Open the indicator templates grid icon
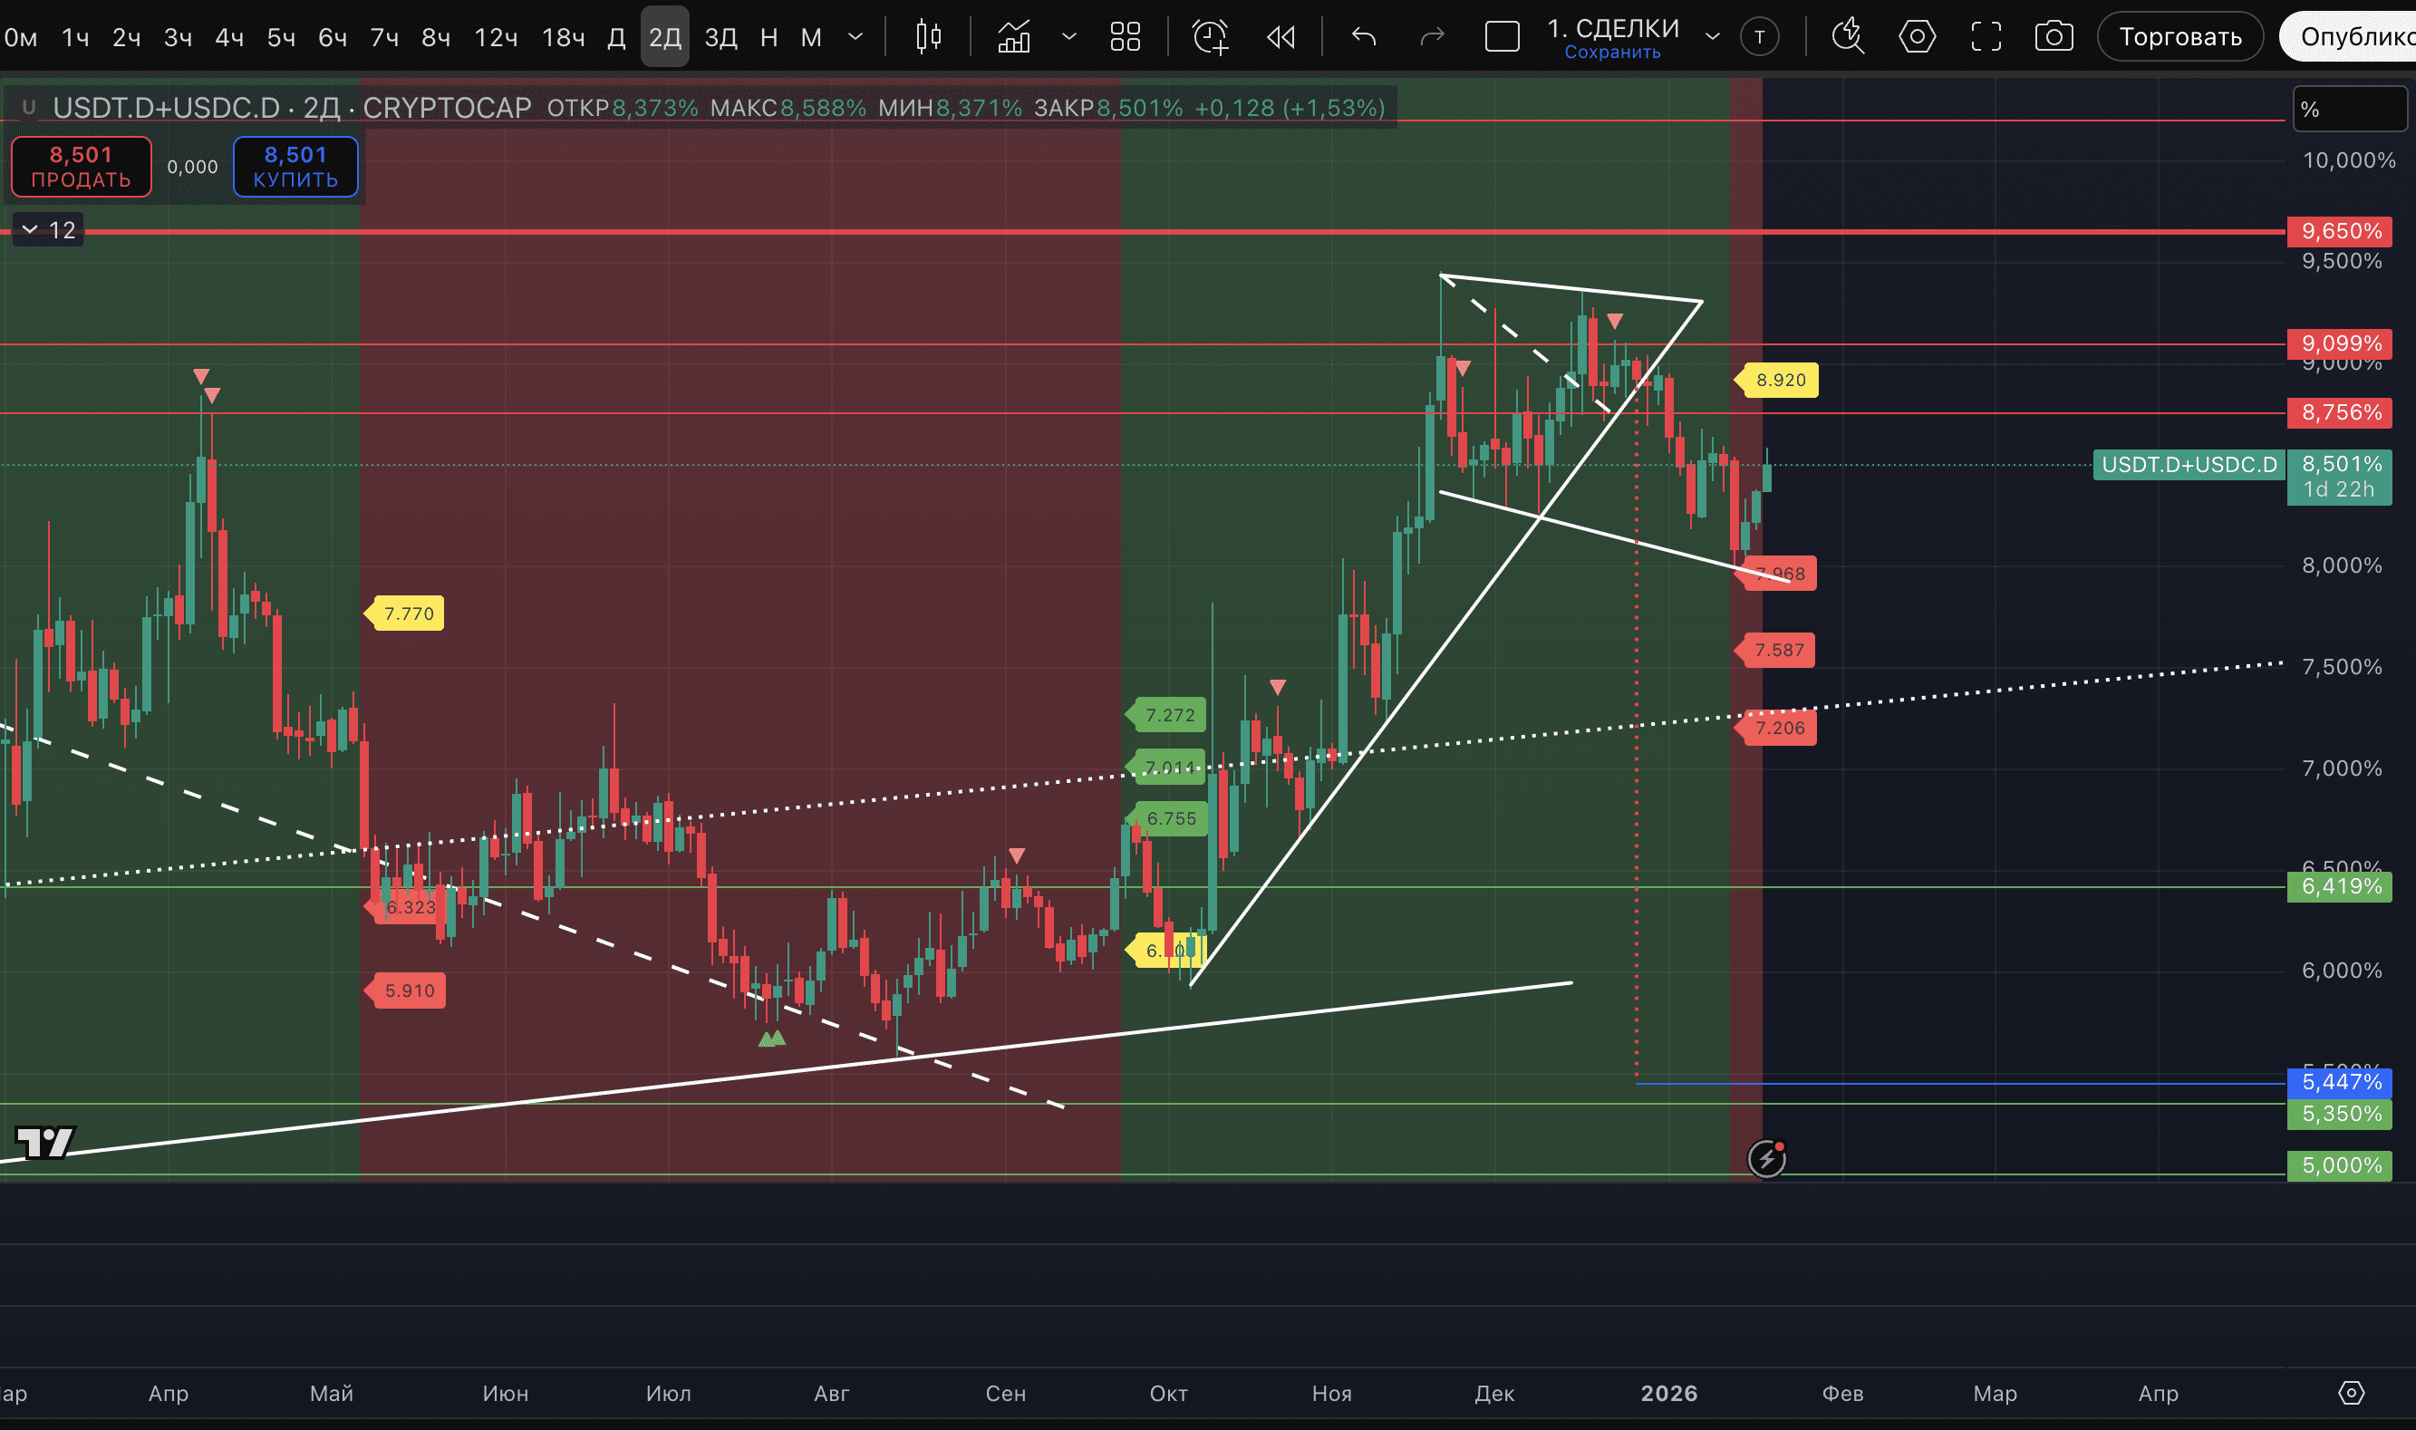Screen dimensions: 2416x1430 tap(1125, 36)
